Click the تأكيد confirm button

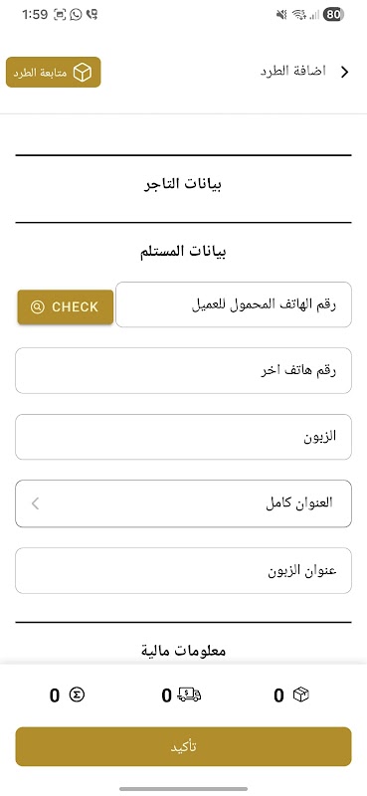183,746
